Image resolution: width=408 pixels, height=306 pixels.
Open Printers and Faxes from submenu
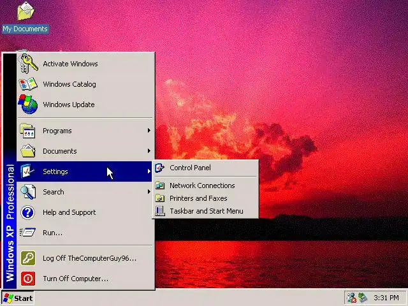click(x=205, y=198)
